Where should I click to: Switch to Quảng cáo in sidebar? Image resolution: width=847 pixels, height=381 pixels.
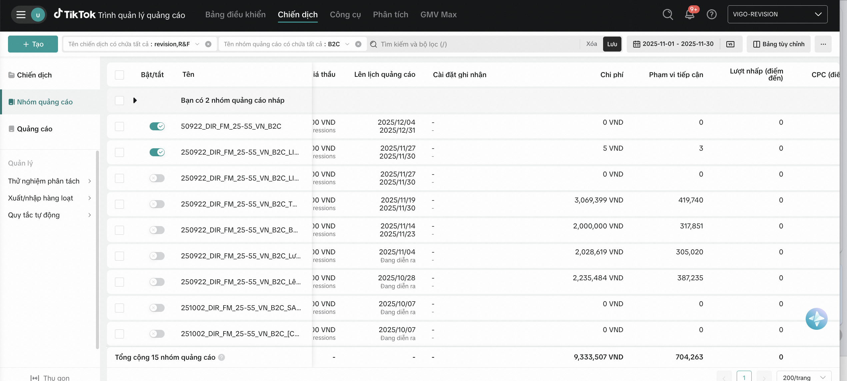click(x=35, y=129)
